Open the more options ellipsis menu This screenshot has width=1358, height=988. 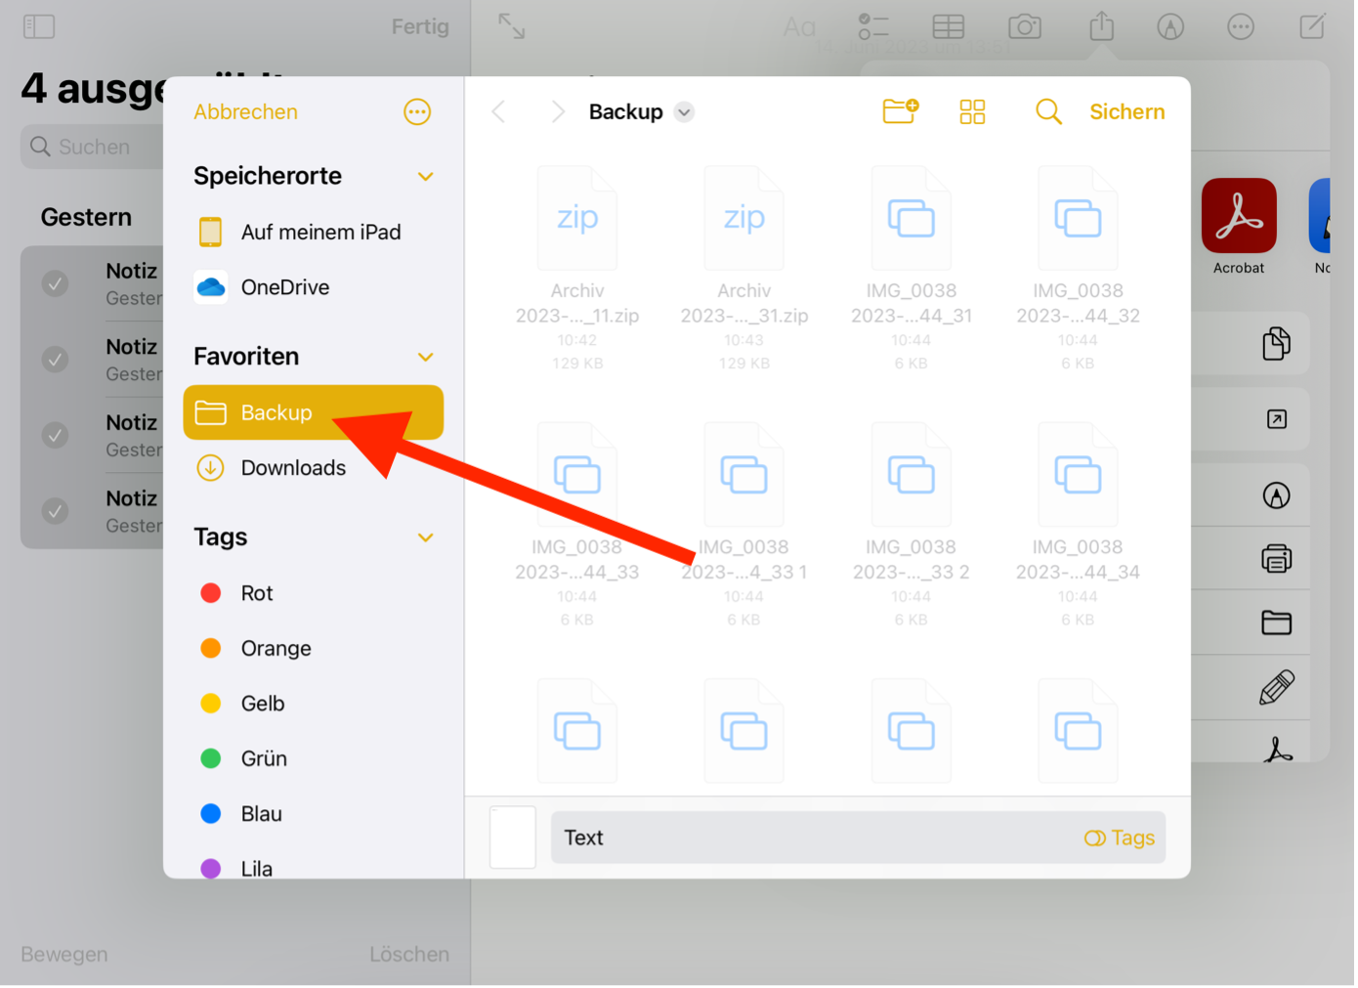coord(417,111)
